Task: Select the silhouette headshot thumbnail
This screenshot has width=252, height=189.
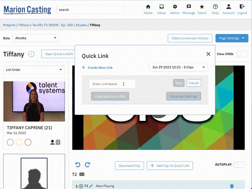Action: 34,173
